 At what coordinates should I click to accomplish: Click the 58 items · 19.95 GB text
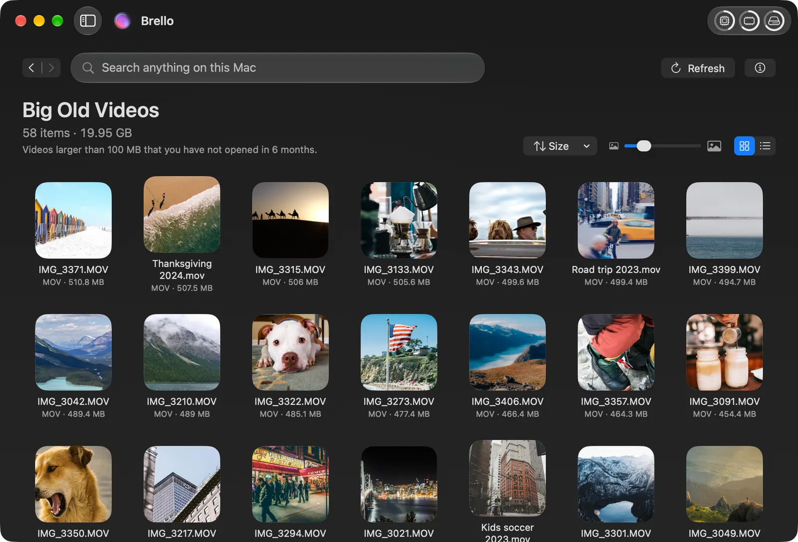(x=77, y=133)
